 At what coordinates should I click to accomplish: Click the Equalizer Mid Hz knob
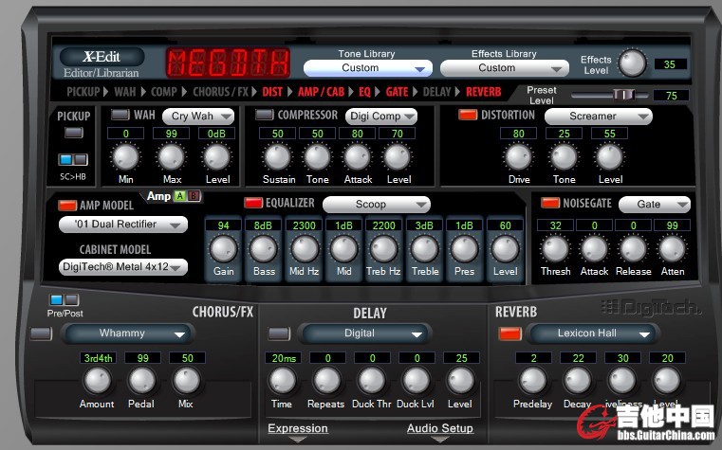(x=304, y=248)
